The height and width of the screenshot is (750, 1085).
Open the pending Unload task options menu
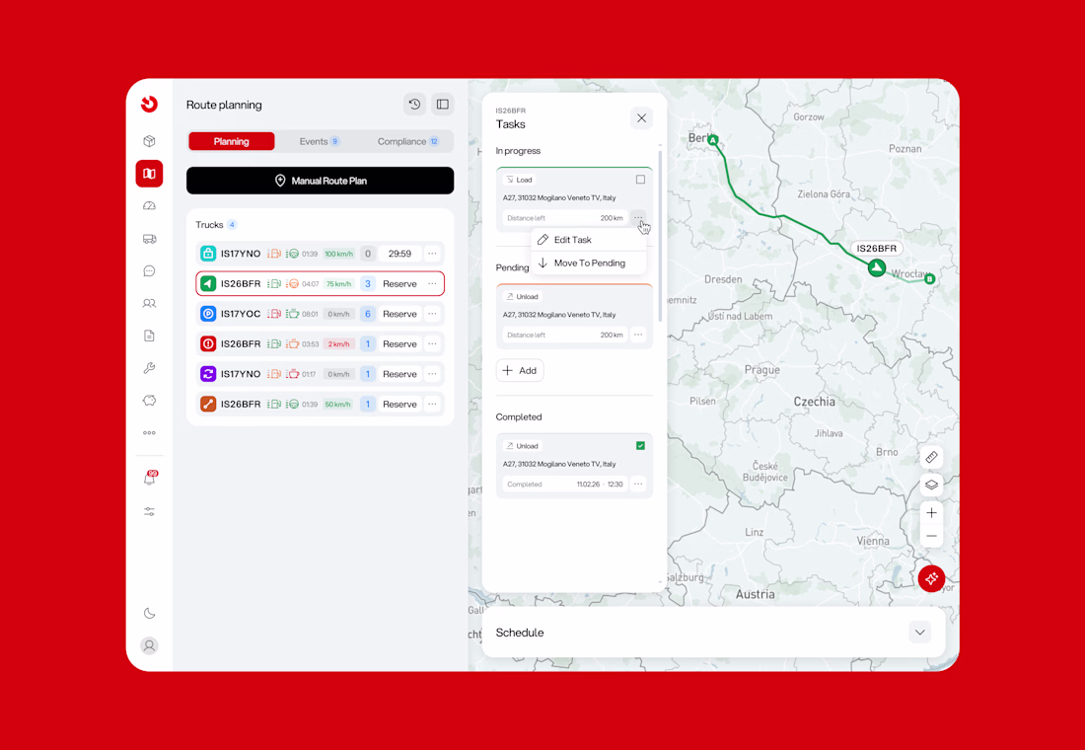tap(638, 335)
